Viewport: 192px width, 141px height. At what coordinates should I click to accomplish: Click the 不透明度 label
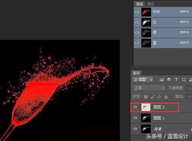[x=176, y=88]
